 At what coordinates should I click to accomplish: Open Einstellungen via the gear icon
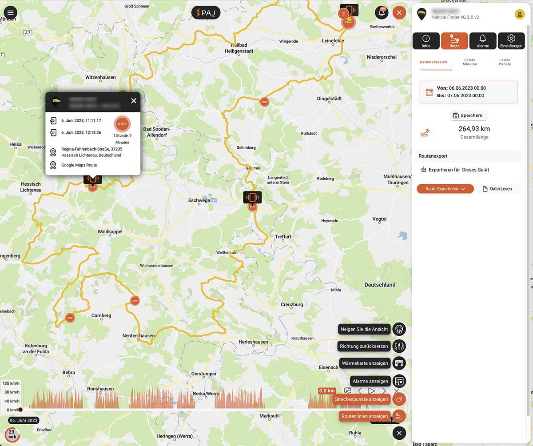pyautogui.click(x=511, y=40)
